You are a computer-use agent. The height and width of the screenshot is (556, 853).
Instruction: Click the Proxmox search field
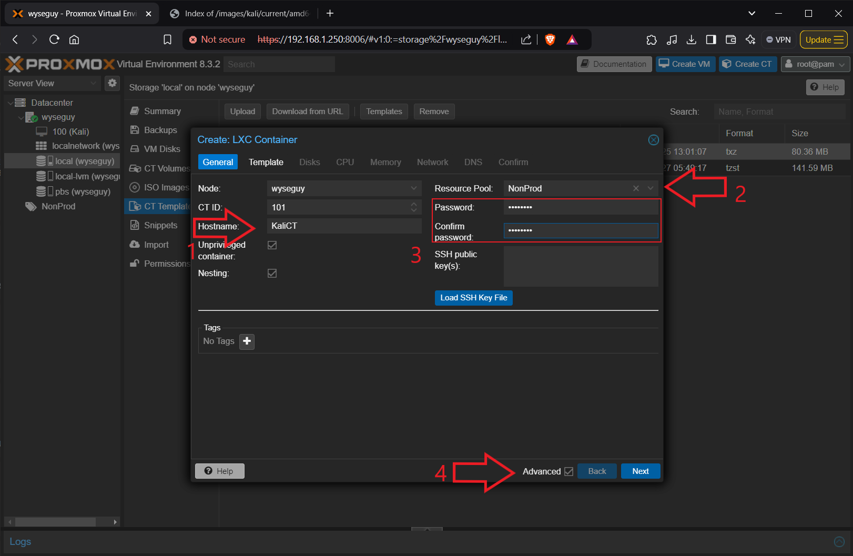pyautogui.click(x=279, y=64)
